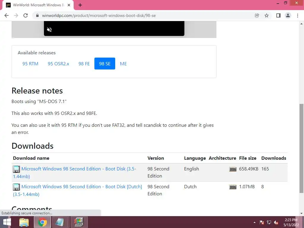
Task: Click the Downloads section heading
Action: 32,146
